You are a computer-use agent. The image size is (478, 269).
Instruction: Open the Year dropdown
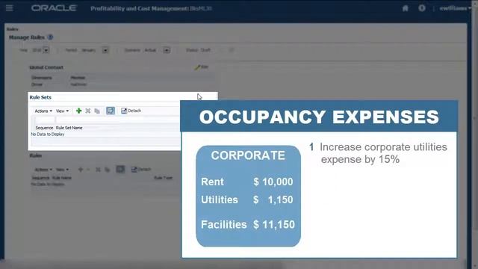point(46,50)
